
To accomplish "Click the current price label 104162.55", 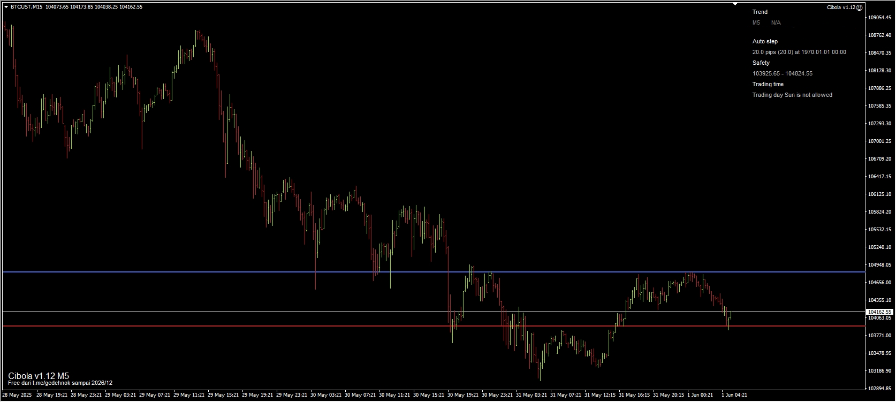I will [879, 312].
